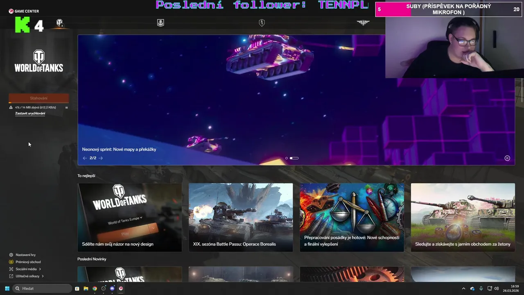Open OBS Studio from taskbar

point(104,288)
